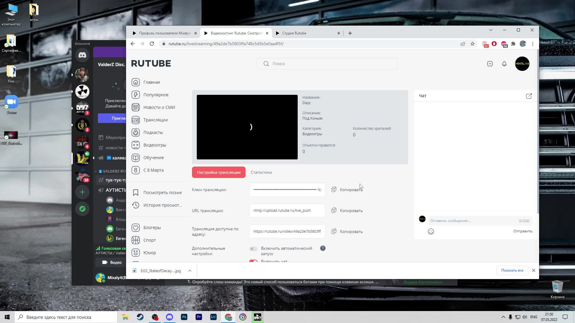
Task: Reveal stream key with eye icon
Action: pos(319,190)
